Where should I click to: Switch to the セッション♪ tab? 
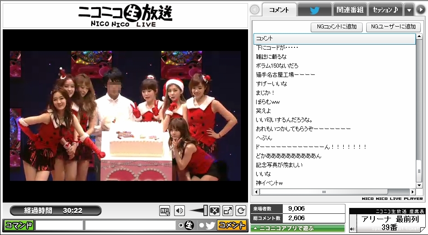[x=385, y=10]
